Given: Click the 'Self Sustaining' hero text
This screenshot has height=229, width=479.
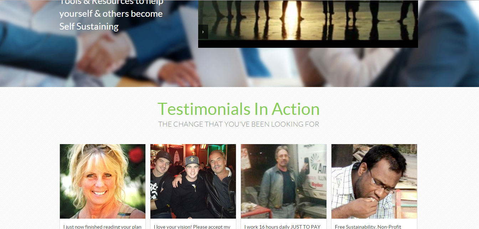Looking at the screenshot, I should coord(89,26).
